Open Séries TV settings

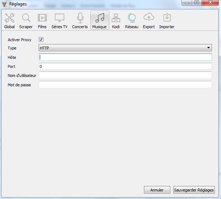tap(59, 21)
